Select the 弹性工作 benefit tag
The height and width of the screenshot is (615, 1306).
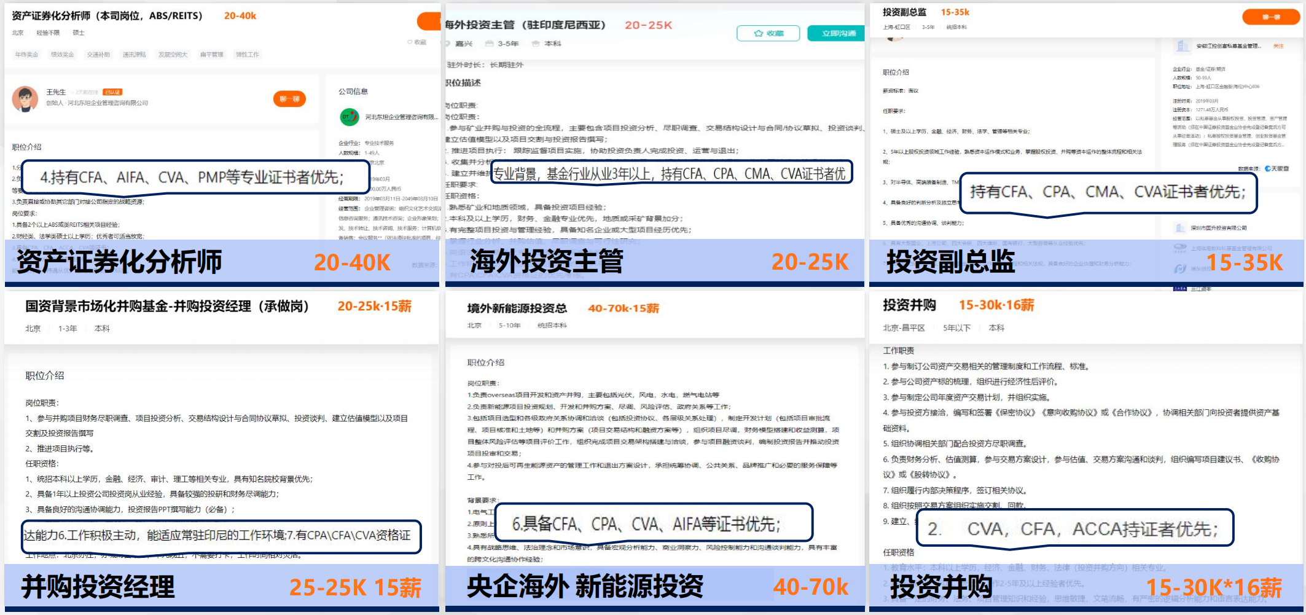pyautogui.click(x=247, y=55)
